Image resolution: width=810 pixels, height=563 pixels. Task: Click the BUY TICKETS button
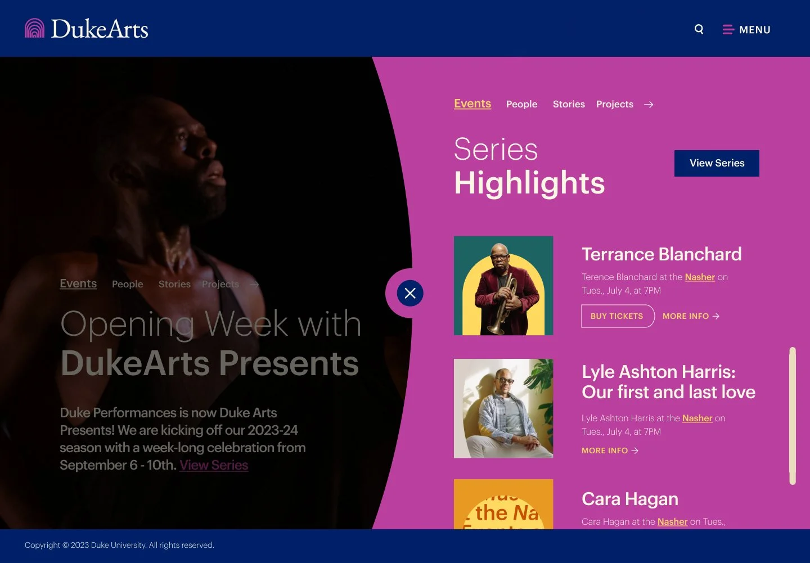617,316
